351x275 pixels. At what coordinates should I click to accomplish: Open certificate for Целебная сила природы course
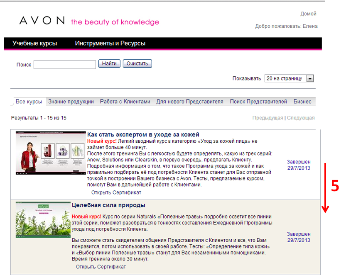(101, 267)
